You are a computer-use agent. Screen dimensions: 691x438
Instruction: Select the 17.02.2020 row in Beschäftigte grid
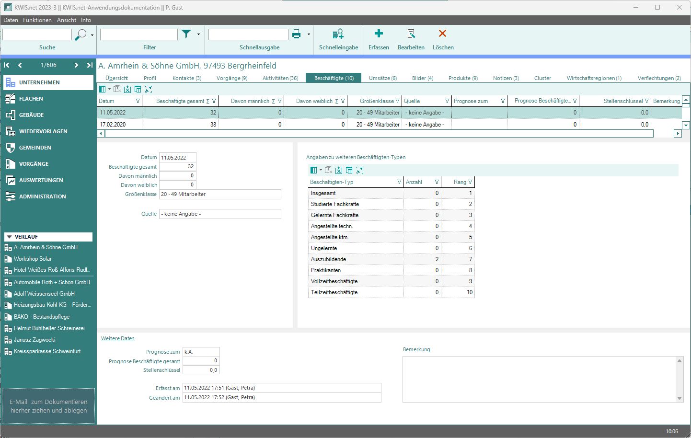pos(389,125)
